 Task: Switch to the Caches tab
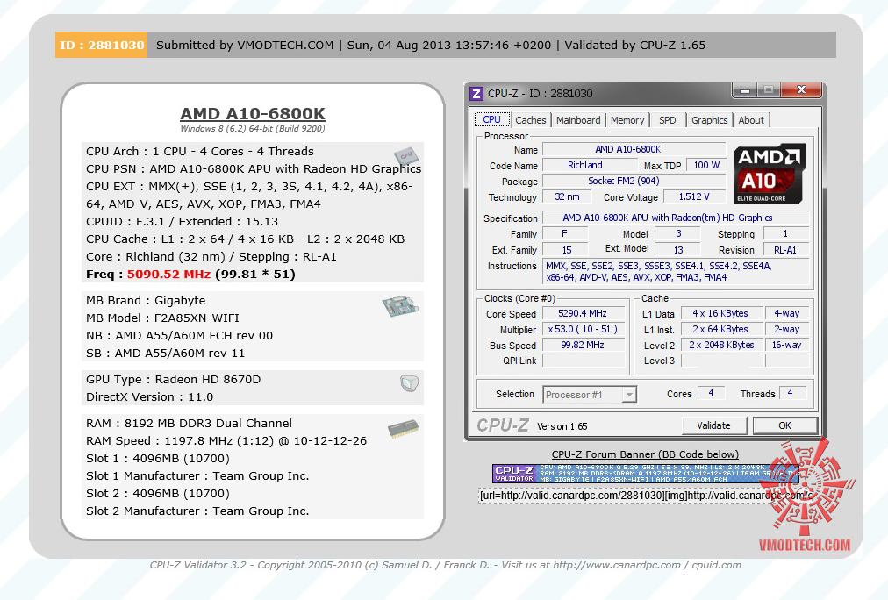531,120
